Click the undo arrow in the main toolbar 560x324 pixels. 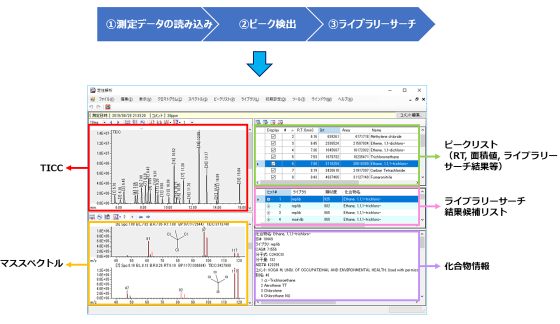click(91, 106)
